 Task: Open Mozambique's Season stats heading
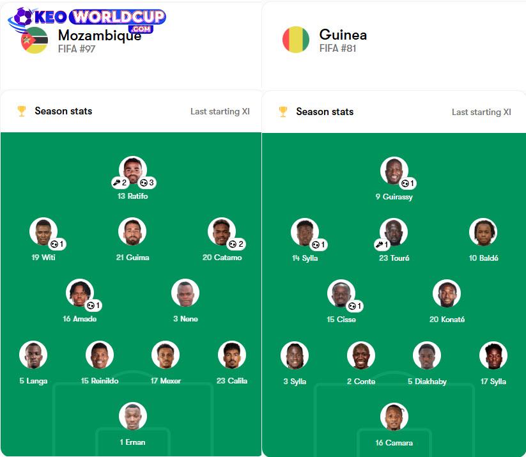[63, 111]
